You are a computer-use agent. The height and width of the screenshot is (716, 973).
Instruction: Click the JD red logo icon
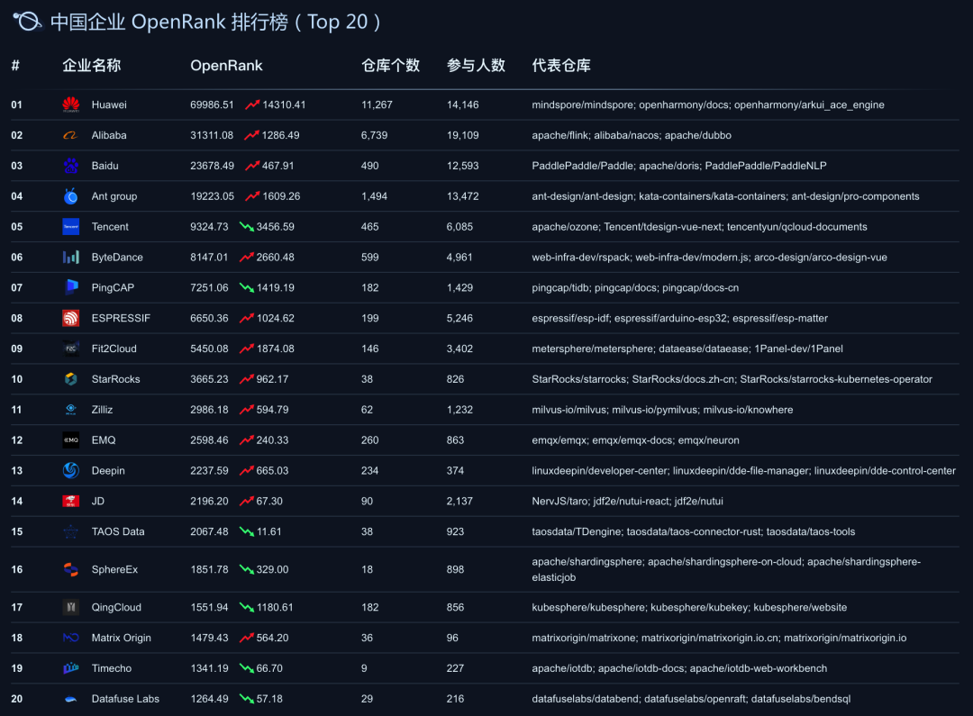70,501
